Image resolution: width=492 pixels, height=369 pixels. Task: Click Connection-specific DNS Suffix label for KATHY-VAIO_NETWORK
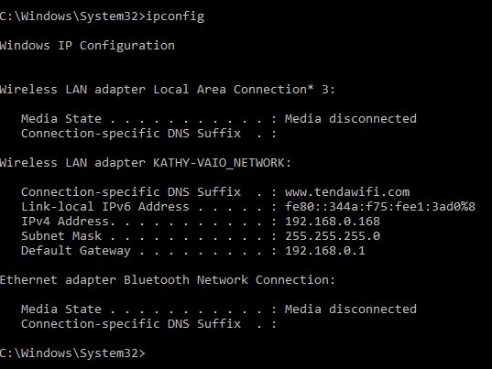click(x=131, y=192)
